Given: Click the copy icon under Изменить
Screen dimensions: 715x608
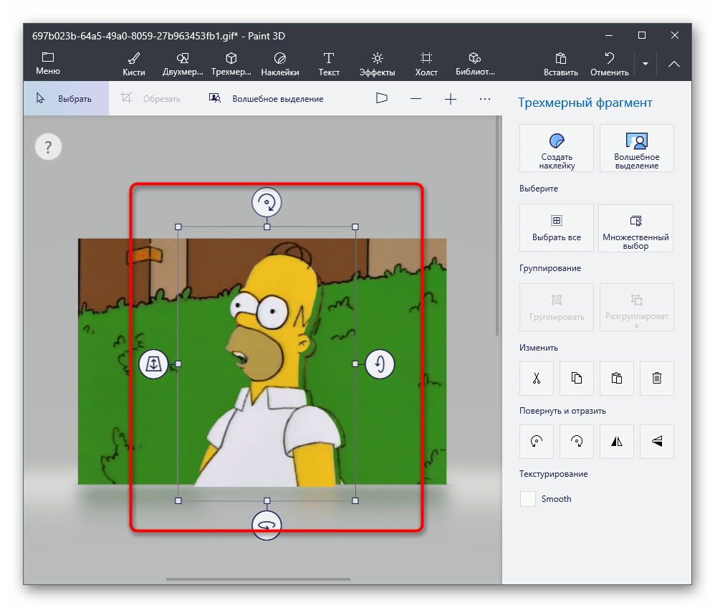Looking at the screenshot, I should coord(576,379).
